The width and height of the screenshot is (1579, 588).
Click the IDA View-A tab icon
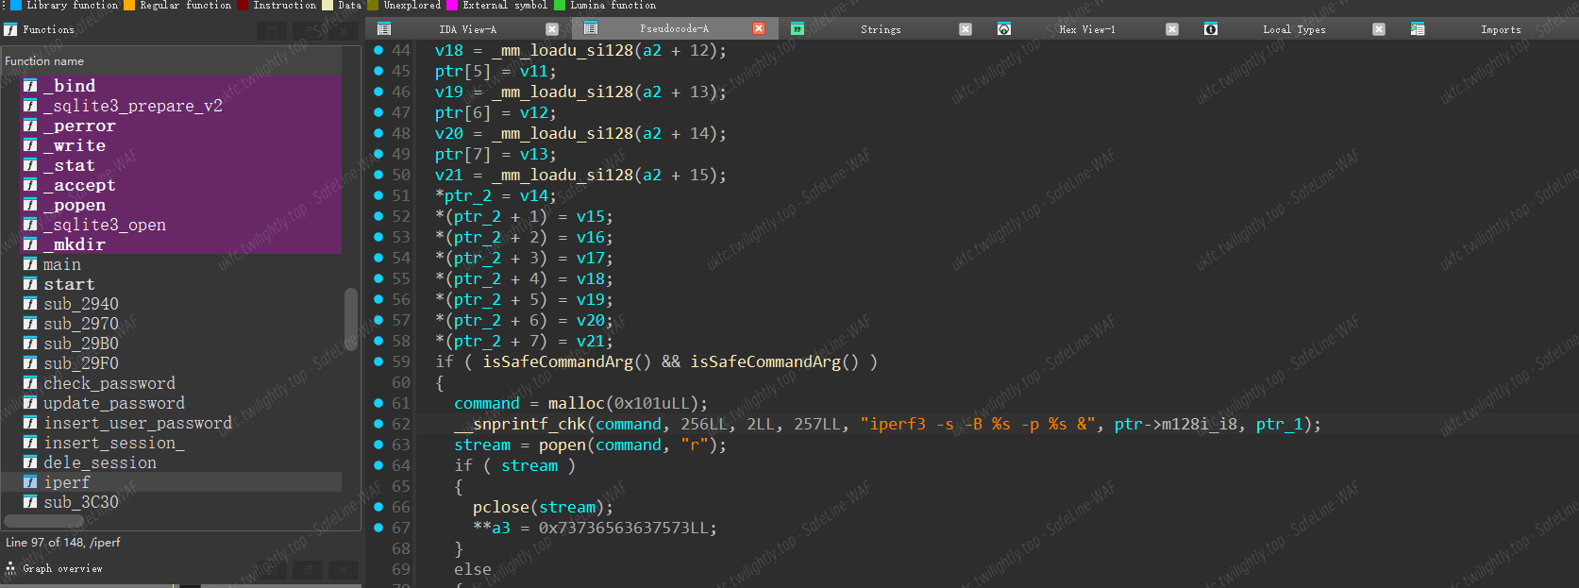click(384, 29)
